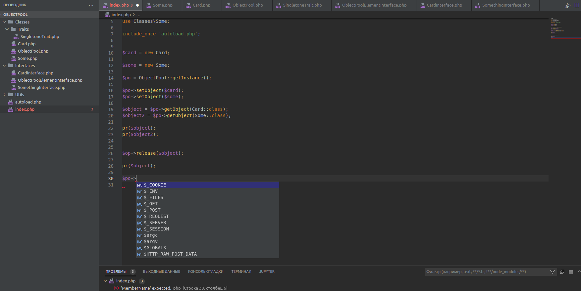
Task: Click the file icon of index.php in the Problems list
Action: click(x=112, y=281)
